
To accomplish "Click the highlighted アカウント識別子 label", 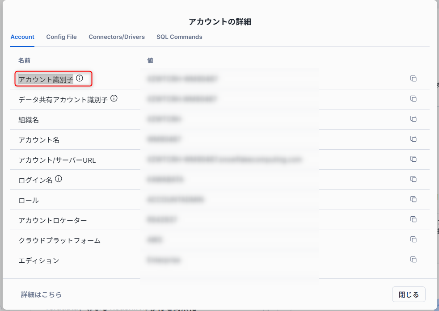I will [46, 80].
